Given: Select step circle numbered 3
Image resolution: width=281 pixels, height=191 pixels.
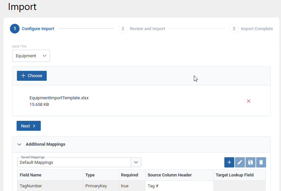Looking at the screenshot, I should coord(234,28).
